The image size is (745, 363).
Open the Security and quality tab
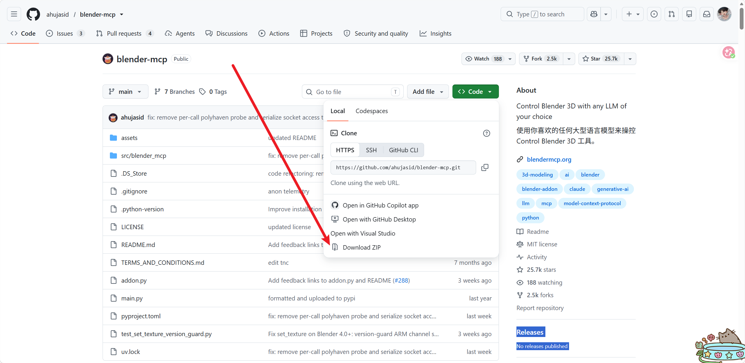376,34
